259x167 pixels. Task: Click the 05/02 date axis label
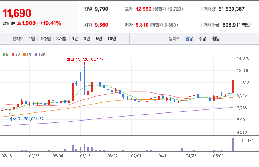218,156
